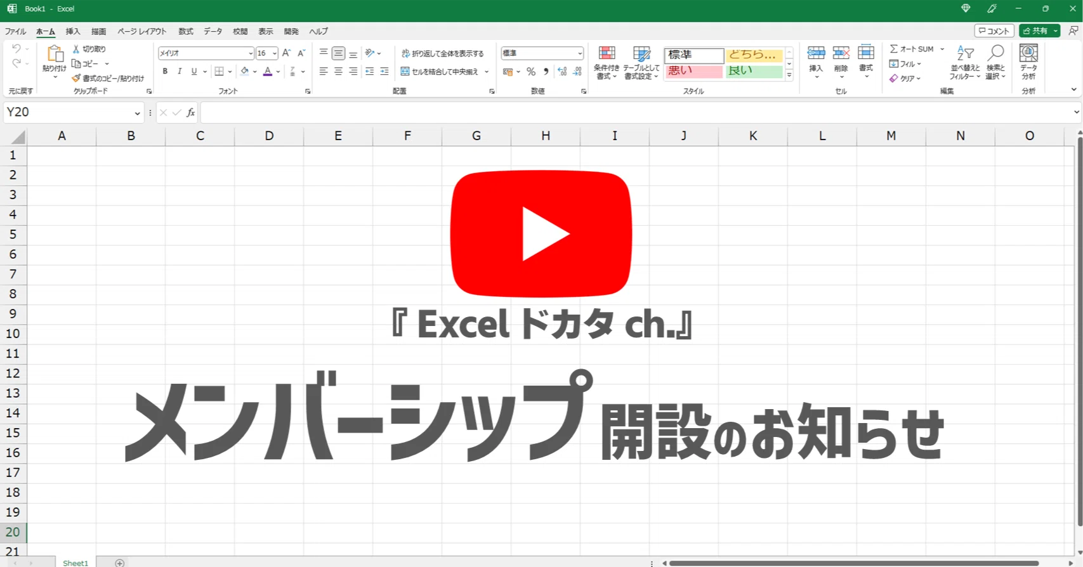This screenshot has width=1083, height=567.
Task: Click Merge and Center (セルを結合して中央揃え)
Action: [x=440, y=72]
